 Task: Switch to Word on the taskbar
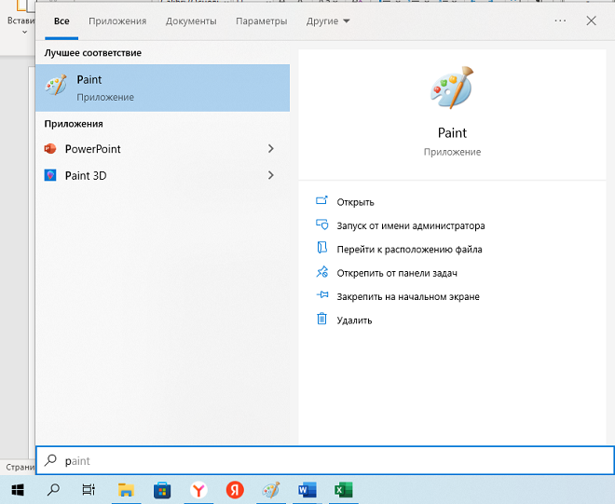[307, 490]
